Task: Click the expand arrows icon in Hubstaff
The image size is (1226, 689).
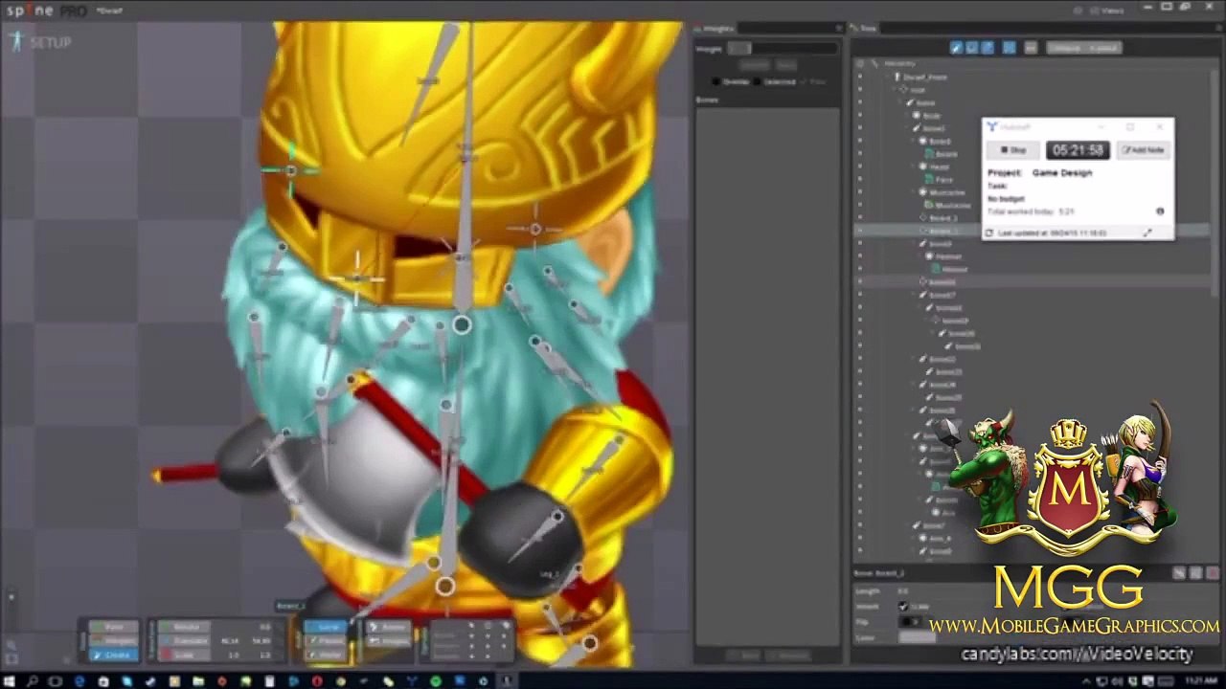Action: coord(1147,233)
